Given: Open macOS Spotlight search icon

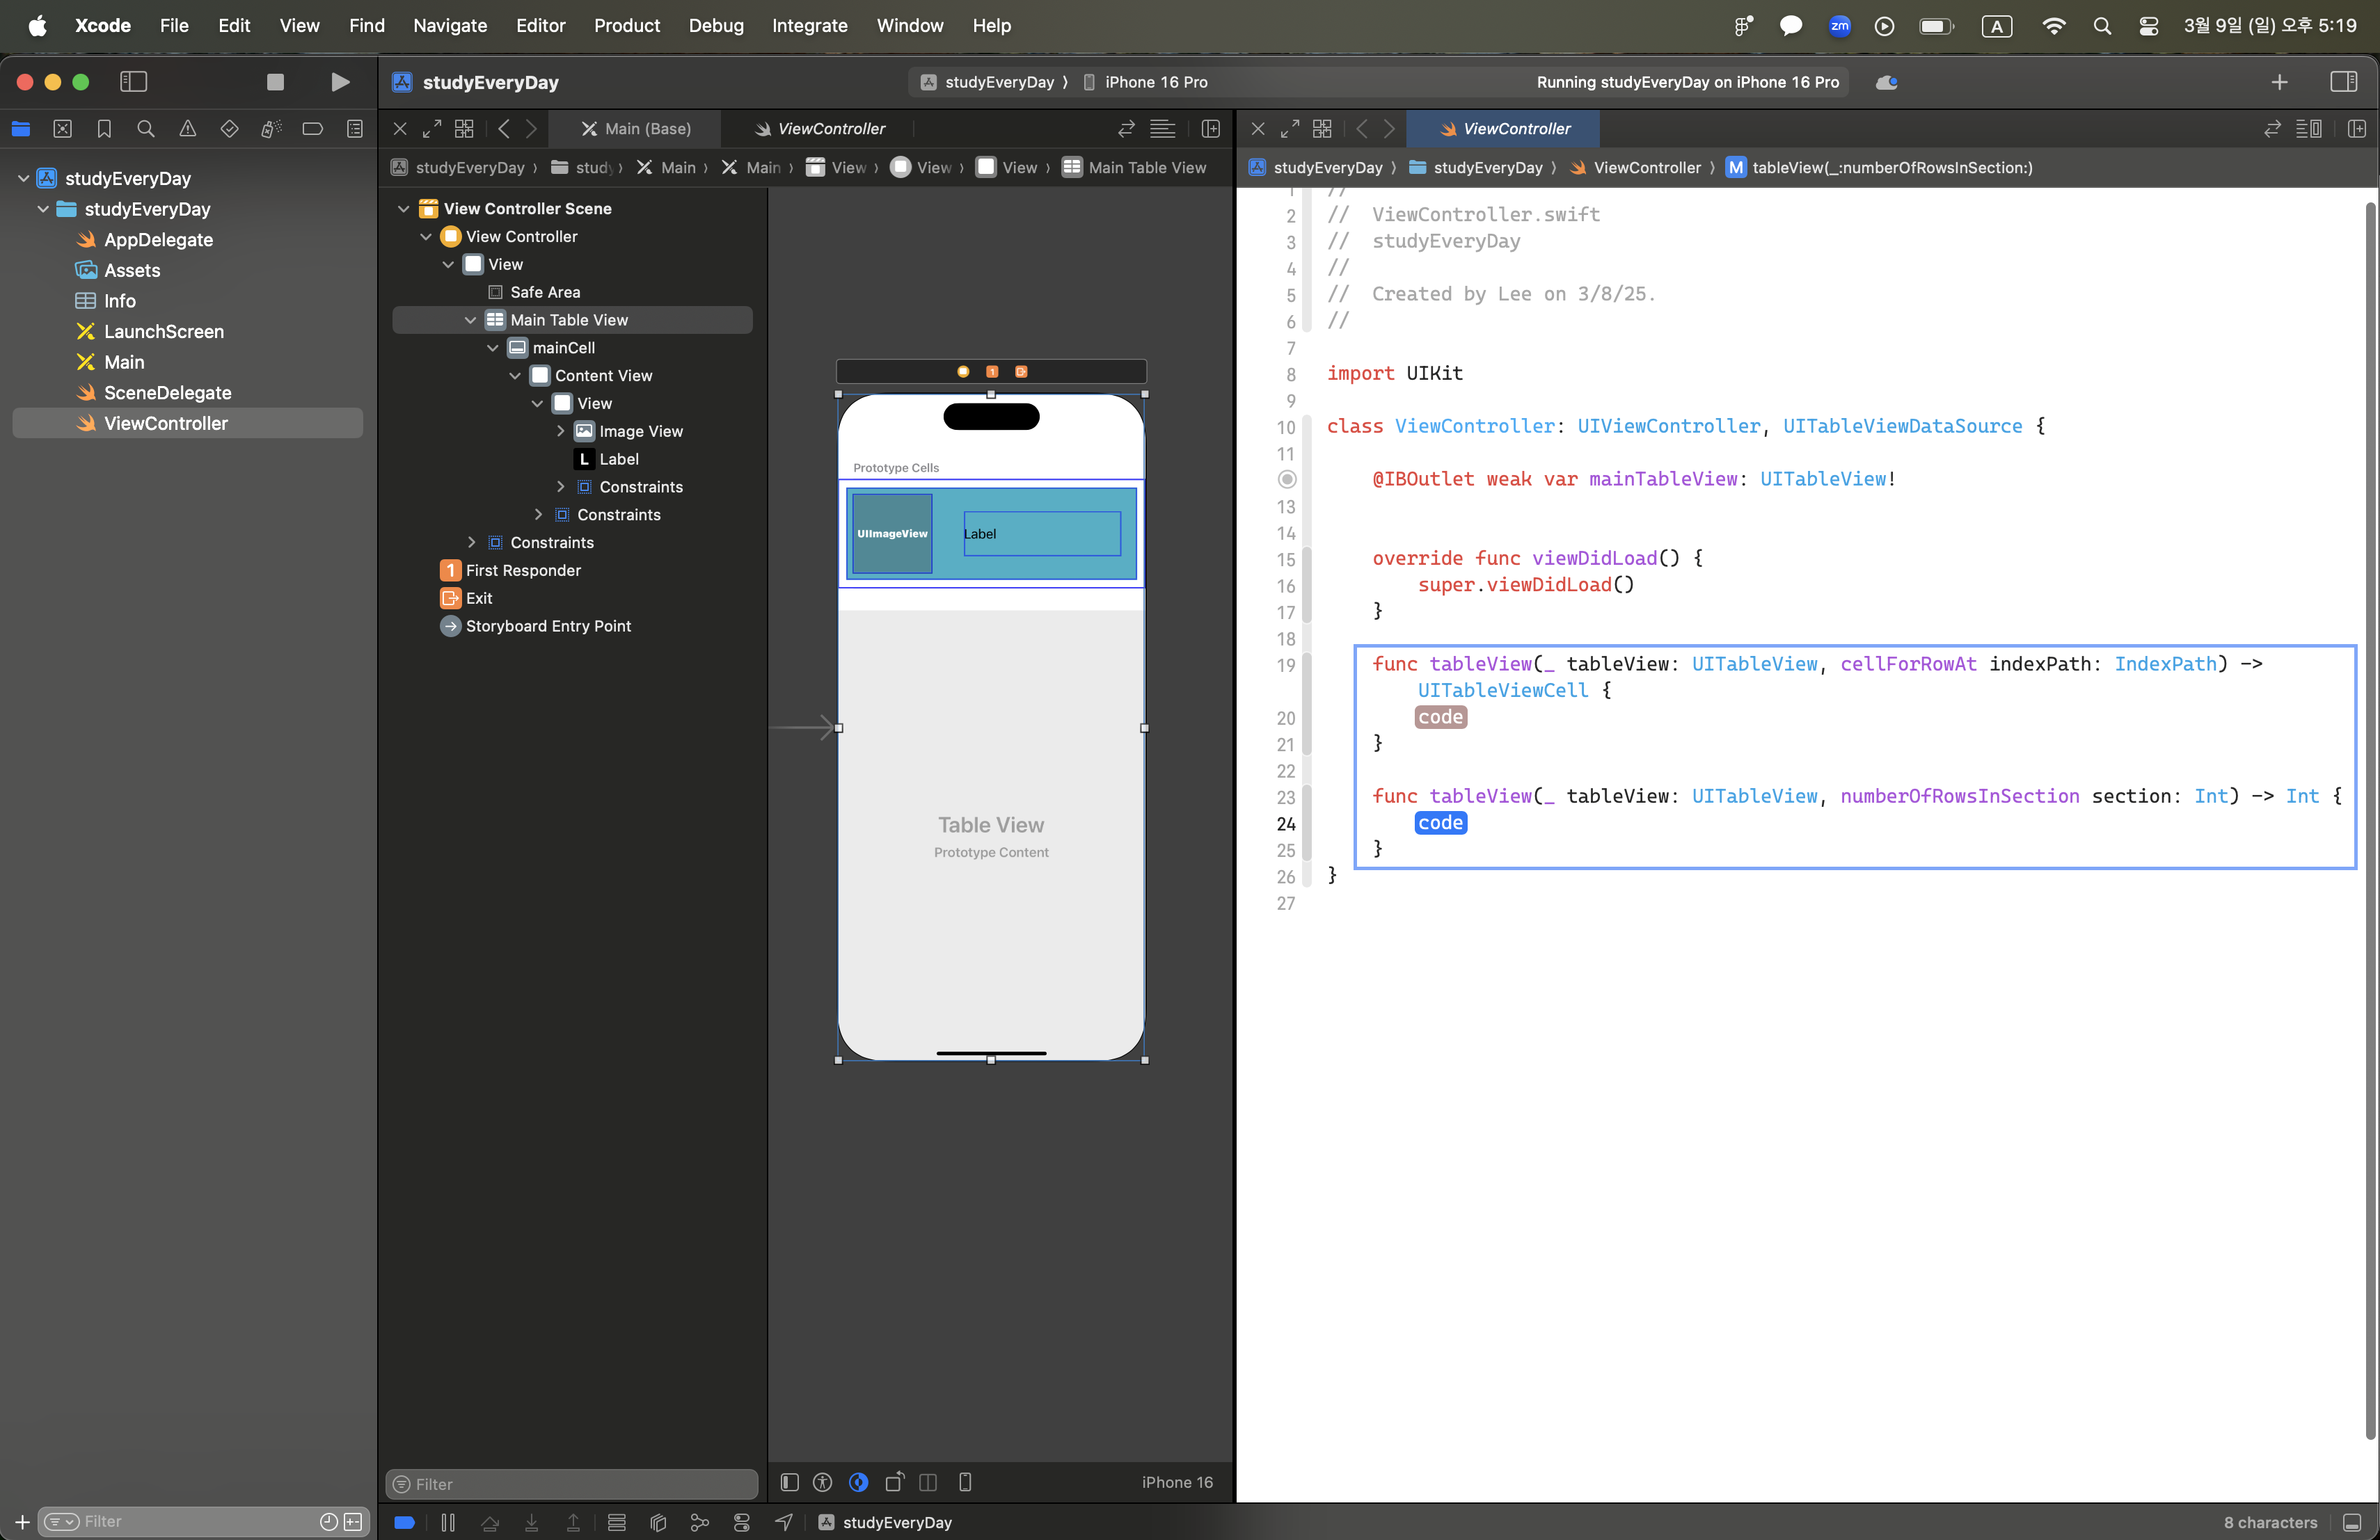Looking at the screenshot, I should click(2102, 26).
